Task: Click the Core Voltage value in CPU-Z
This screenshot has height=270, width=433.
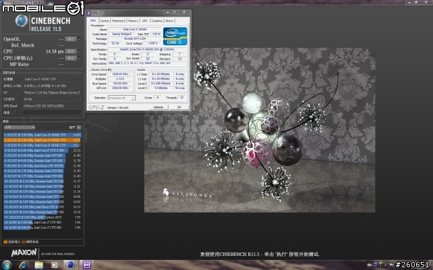Action: 152,43
